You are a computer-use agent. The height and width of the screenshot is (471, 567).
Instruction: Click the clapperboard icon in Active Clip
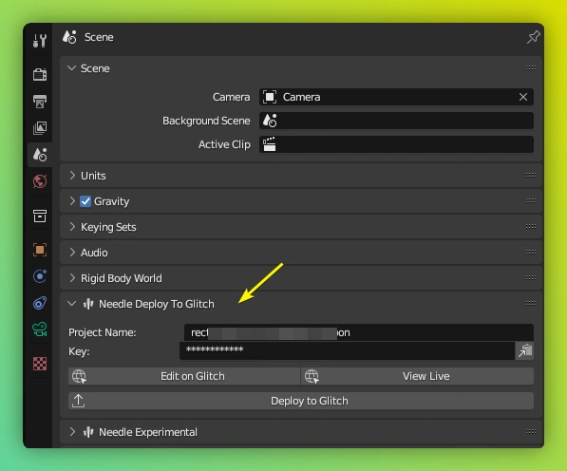(x=270, y=144)
